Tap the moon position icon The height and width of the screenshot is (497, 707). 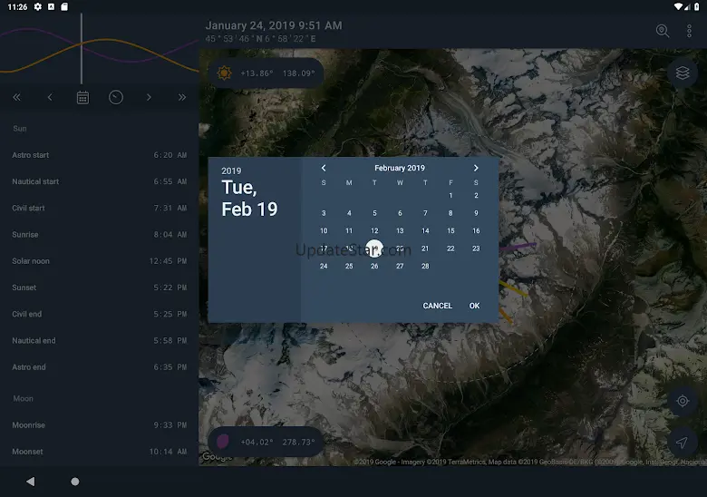tap(223, 442)
